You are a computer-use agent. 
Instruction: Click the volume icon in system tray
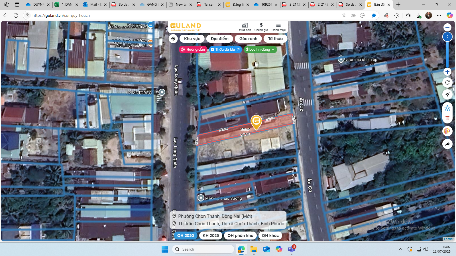tap(426, 249)
